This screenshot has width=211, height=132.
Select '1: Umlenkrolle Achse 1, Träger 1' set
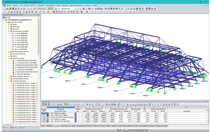pyautogui.click(x=26, y=83)
